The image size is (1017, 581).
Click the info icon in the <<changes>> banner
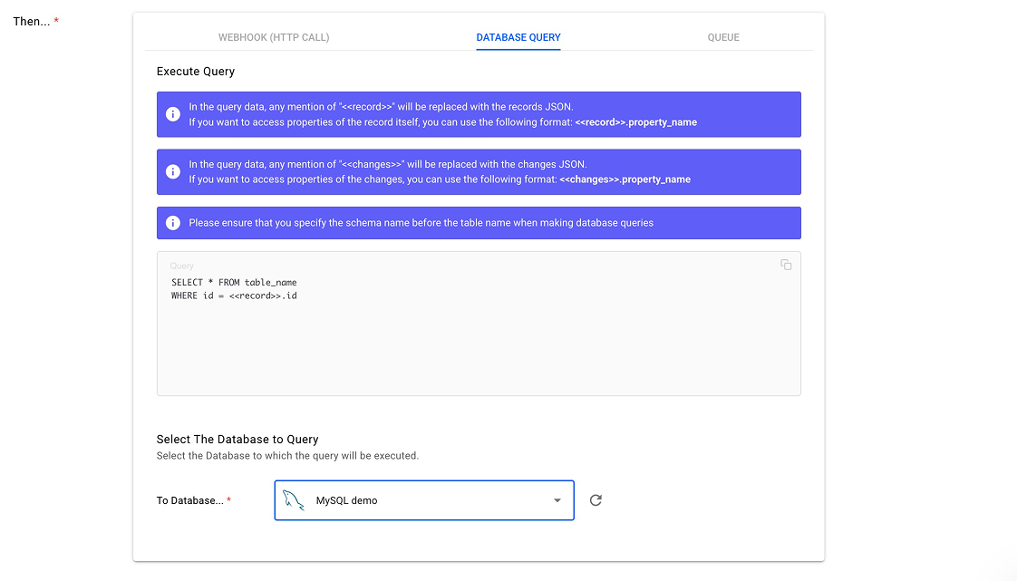[172, 172]
